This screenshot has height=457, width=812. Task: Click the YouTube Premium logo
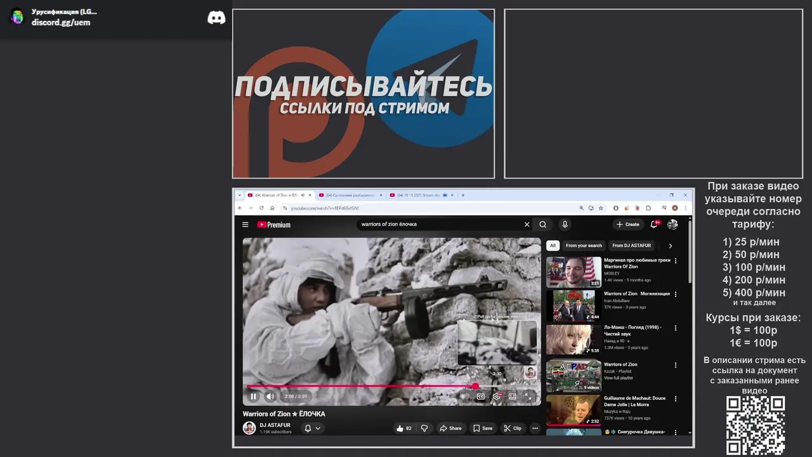(x=273, y=225)
